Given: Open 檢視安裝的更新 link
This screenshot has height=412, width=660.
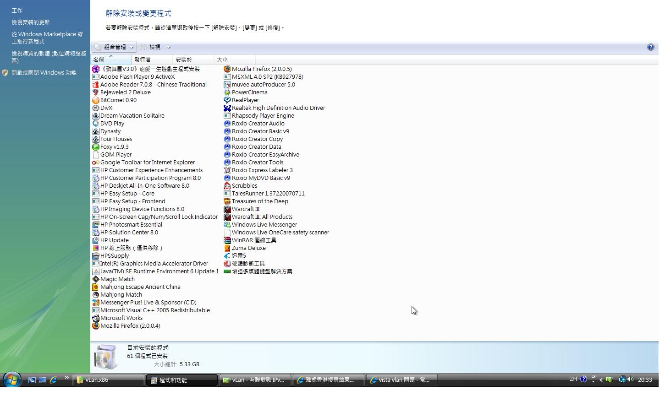Looking at the screenshot, I should pos(31,22).
